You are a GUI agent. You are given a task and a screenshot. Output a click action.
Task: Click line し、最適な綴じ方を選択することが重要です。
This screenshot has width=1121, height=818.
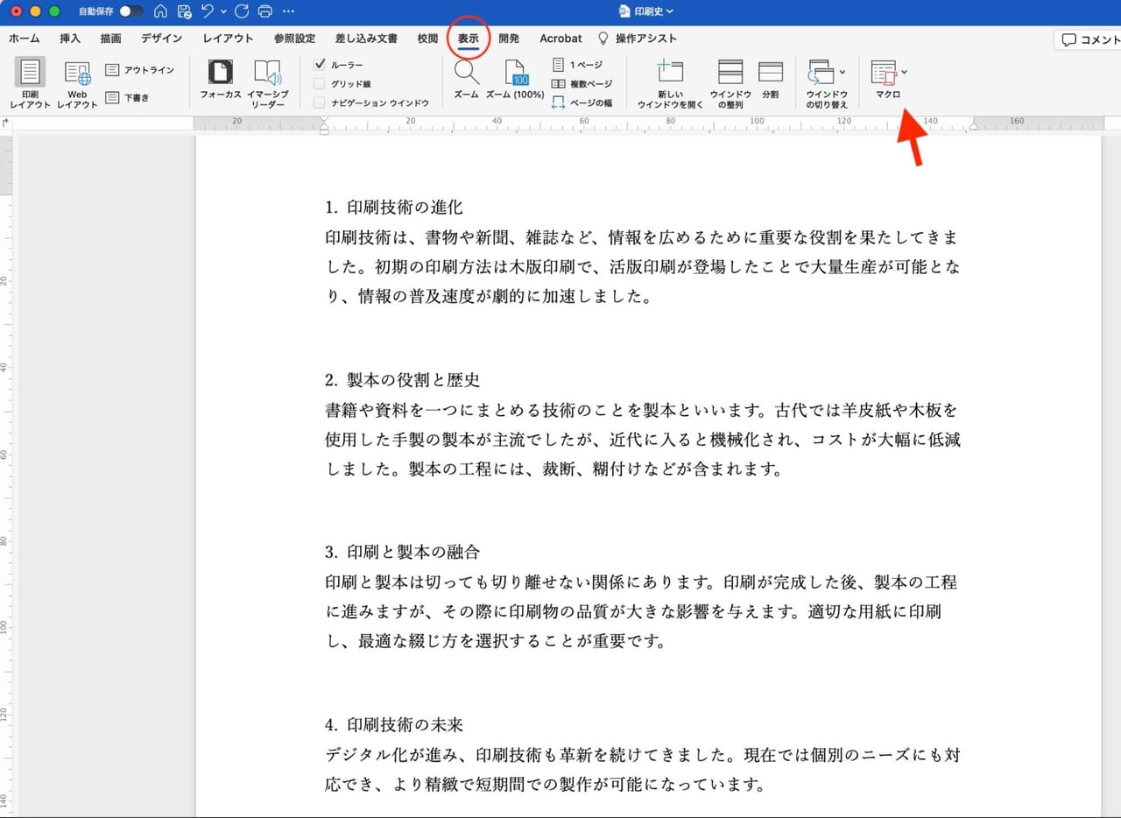[497, 641]
